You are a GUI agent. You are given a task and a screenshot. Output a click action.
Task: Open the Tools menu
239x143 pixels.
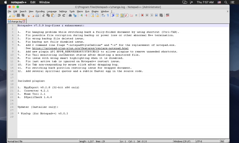click(x=72, y=11)
